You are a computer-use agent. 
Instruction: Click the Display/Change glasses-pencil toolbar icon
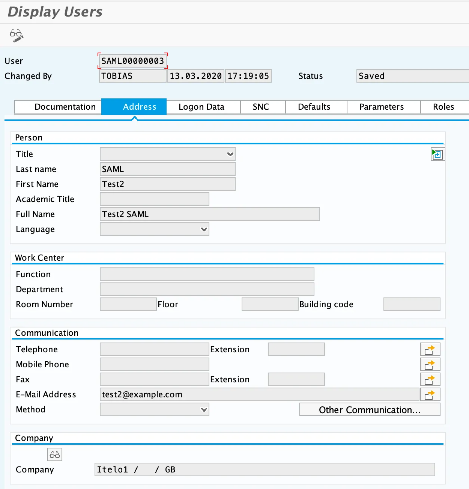click(x=17, y=35)
